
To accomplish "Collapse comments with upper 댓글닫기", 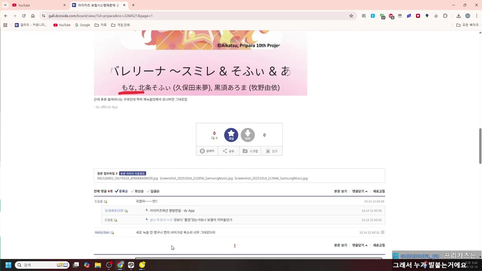I will pos(360,191).
